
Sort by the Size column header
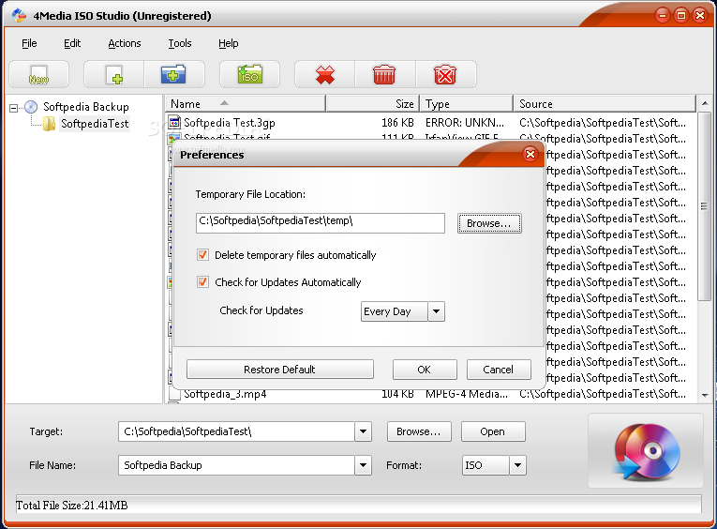[x=373, y=104]
